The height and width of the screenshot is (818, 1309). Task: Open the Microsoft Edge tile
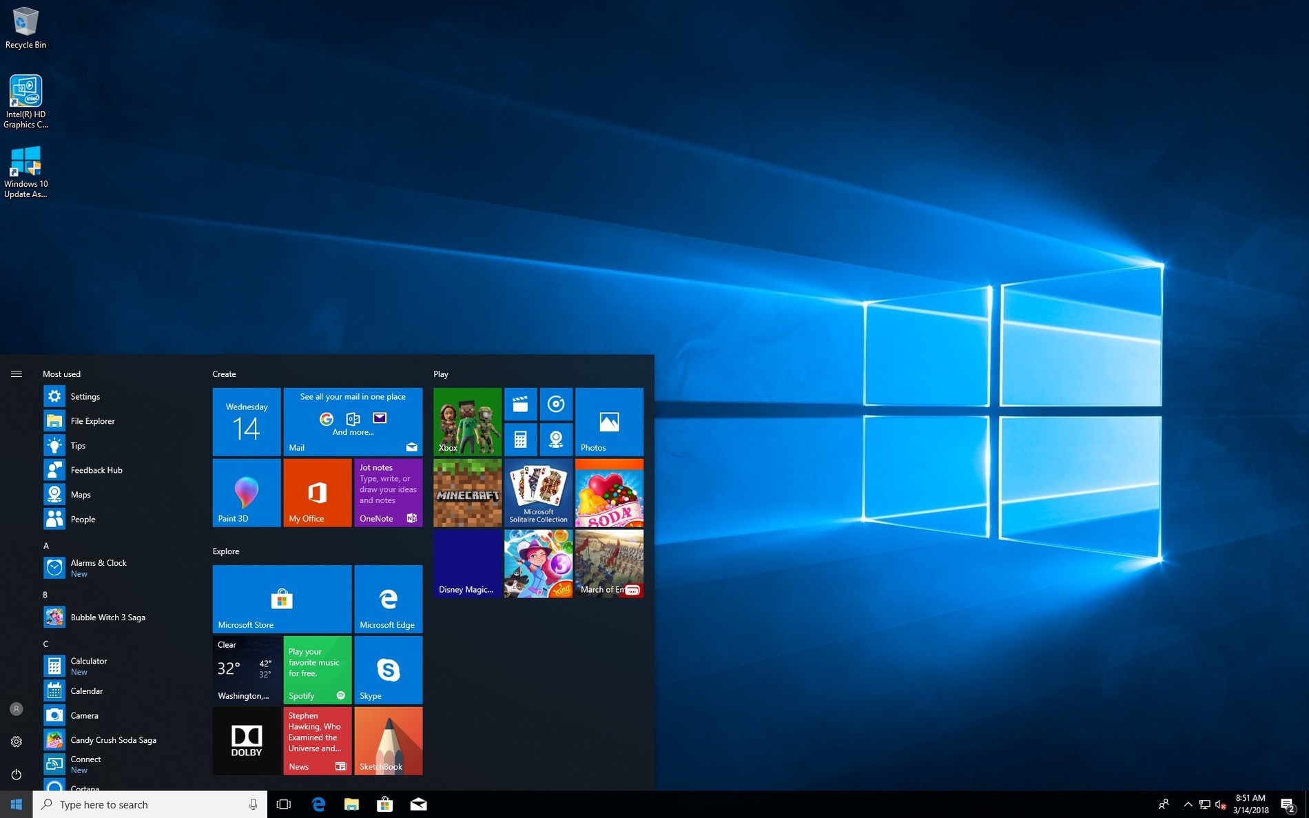(388, 599)
